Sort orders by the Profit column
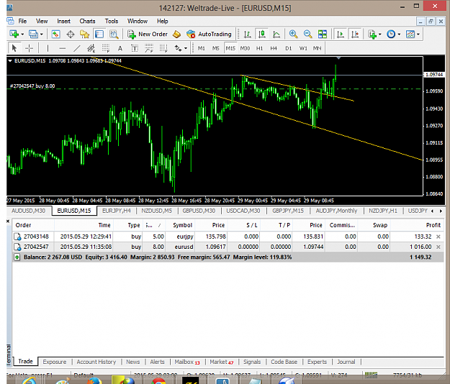 (x=433, y=225)
